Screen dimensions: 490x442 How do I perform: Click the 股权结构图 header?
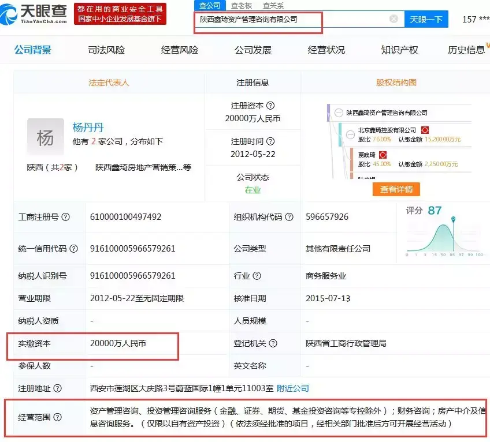coord(396,83)
